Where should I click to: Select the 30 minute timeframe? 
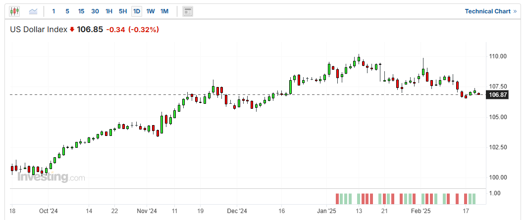[x=95, y=11]
